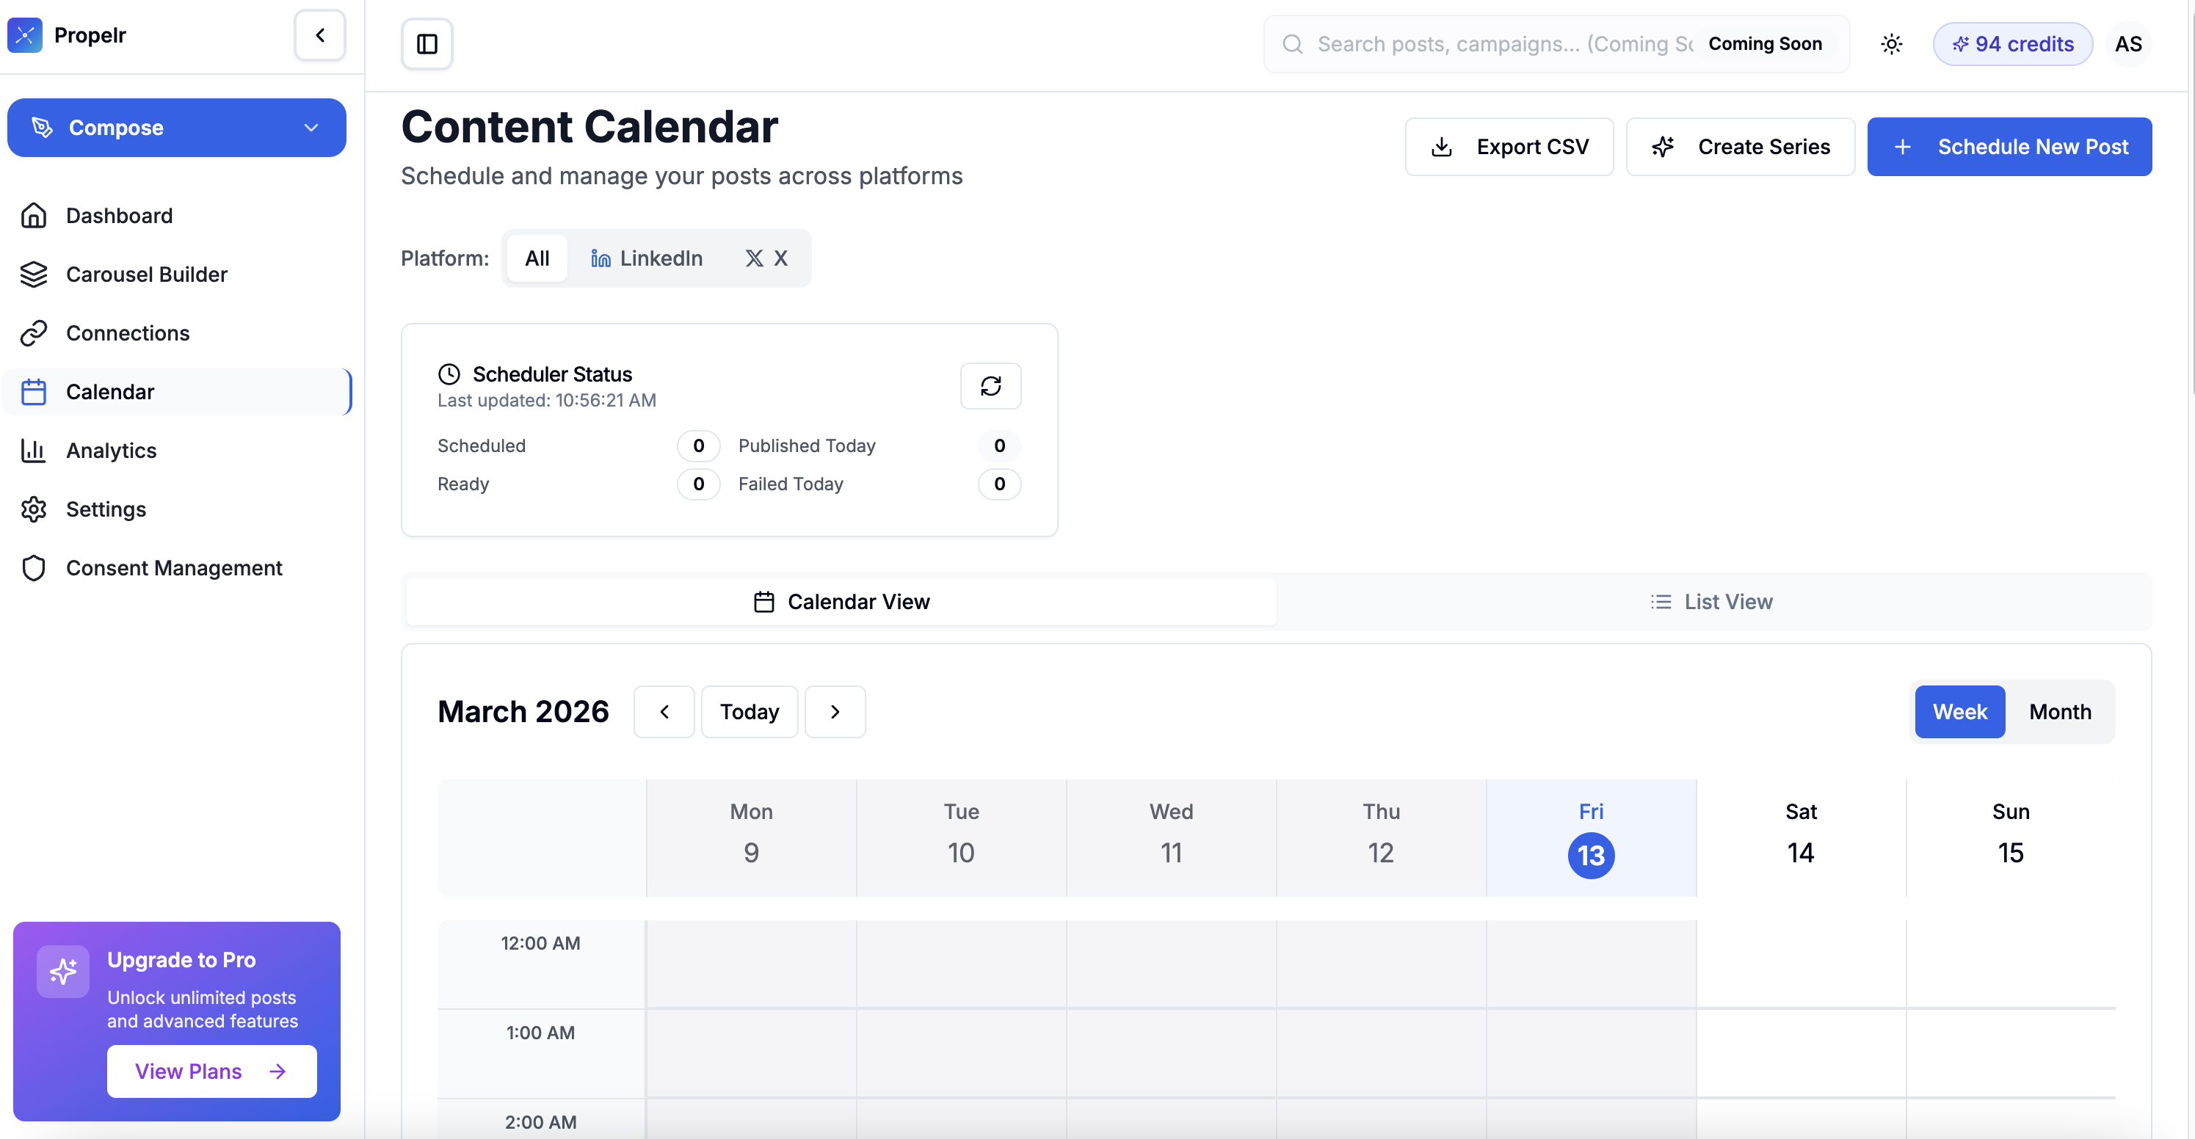Click the Propelr logo icon
Viewport: 2195px width, 1139px height.
coord(25,35)
